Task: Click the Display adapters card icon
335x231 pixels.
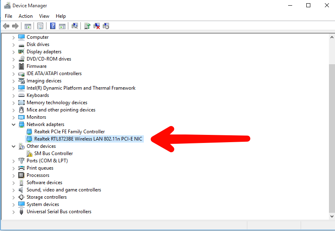Action: [x=21, y=51]
